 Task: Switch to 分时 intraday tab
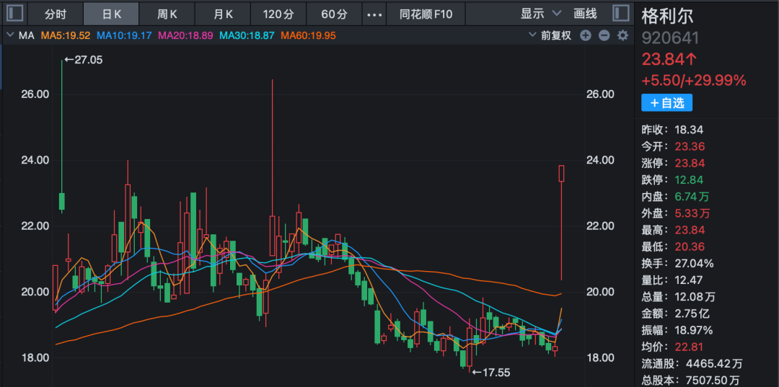[x=56, y=14]
